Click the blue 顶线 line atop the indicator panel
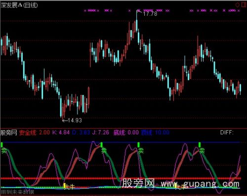Viewport: 247px width, 196px height. point(120,142)
